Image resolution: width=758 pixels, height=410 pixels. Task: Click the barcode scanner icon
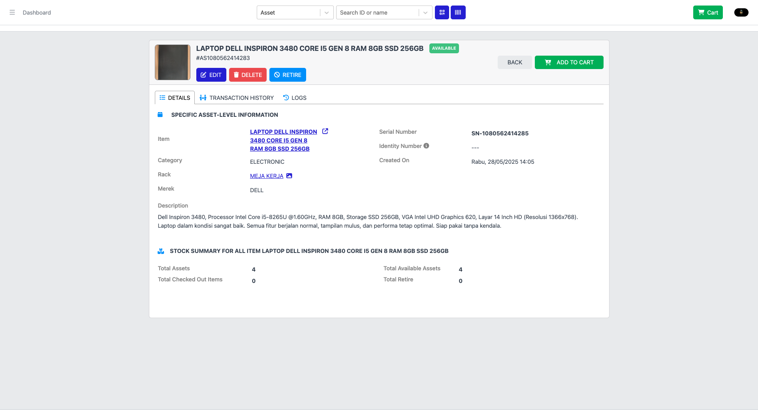[458, 13]
